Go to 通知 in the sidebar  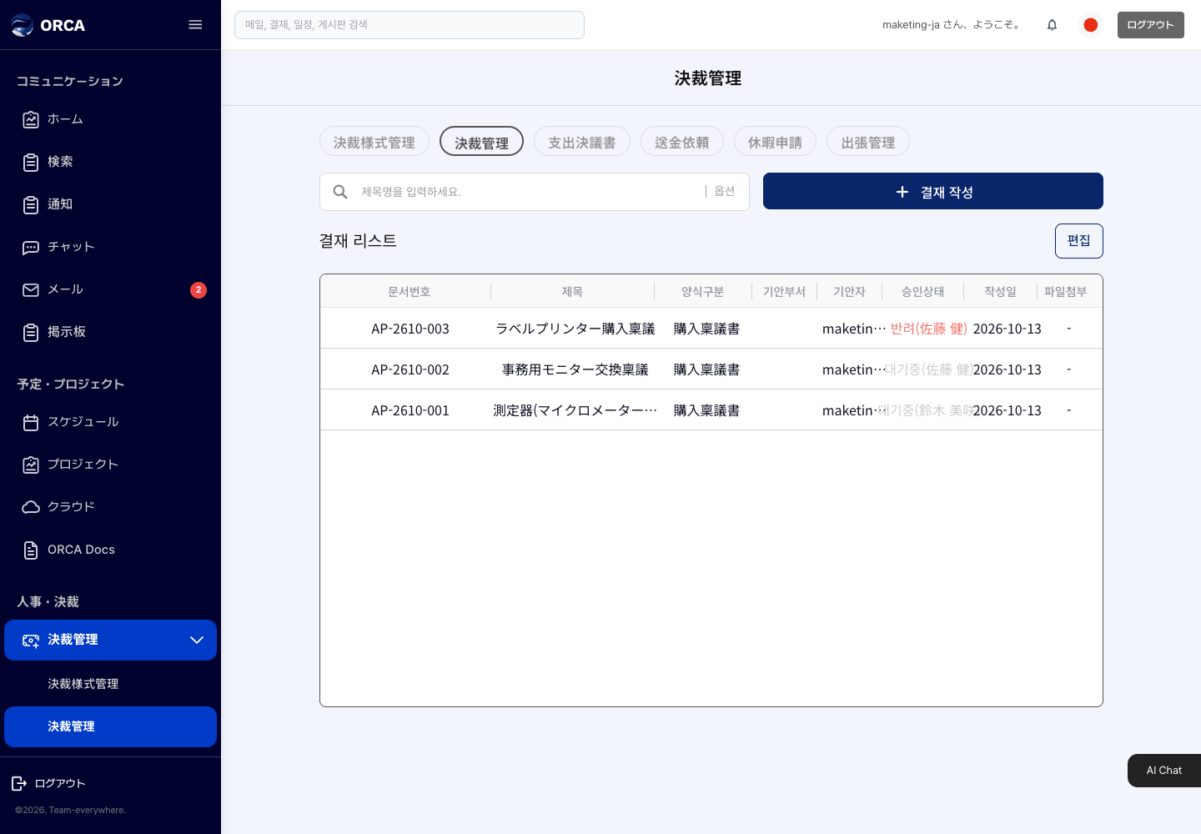(x=110, y=204)
